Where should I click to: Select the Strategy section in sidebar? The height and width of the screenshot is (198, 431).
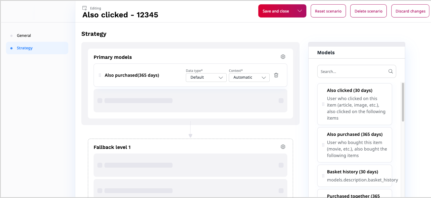click(x=25, y=48)
